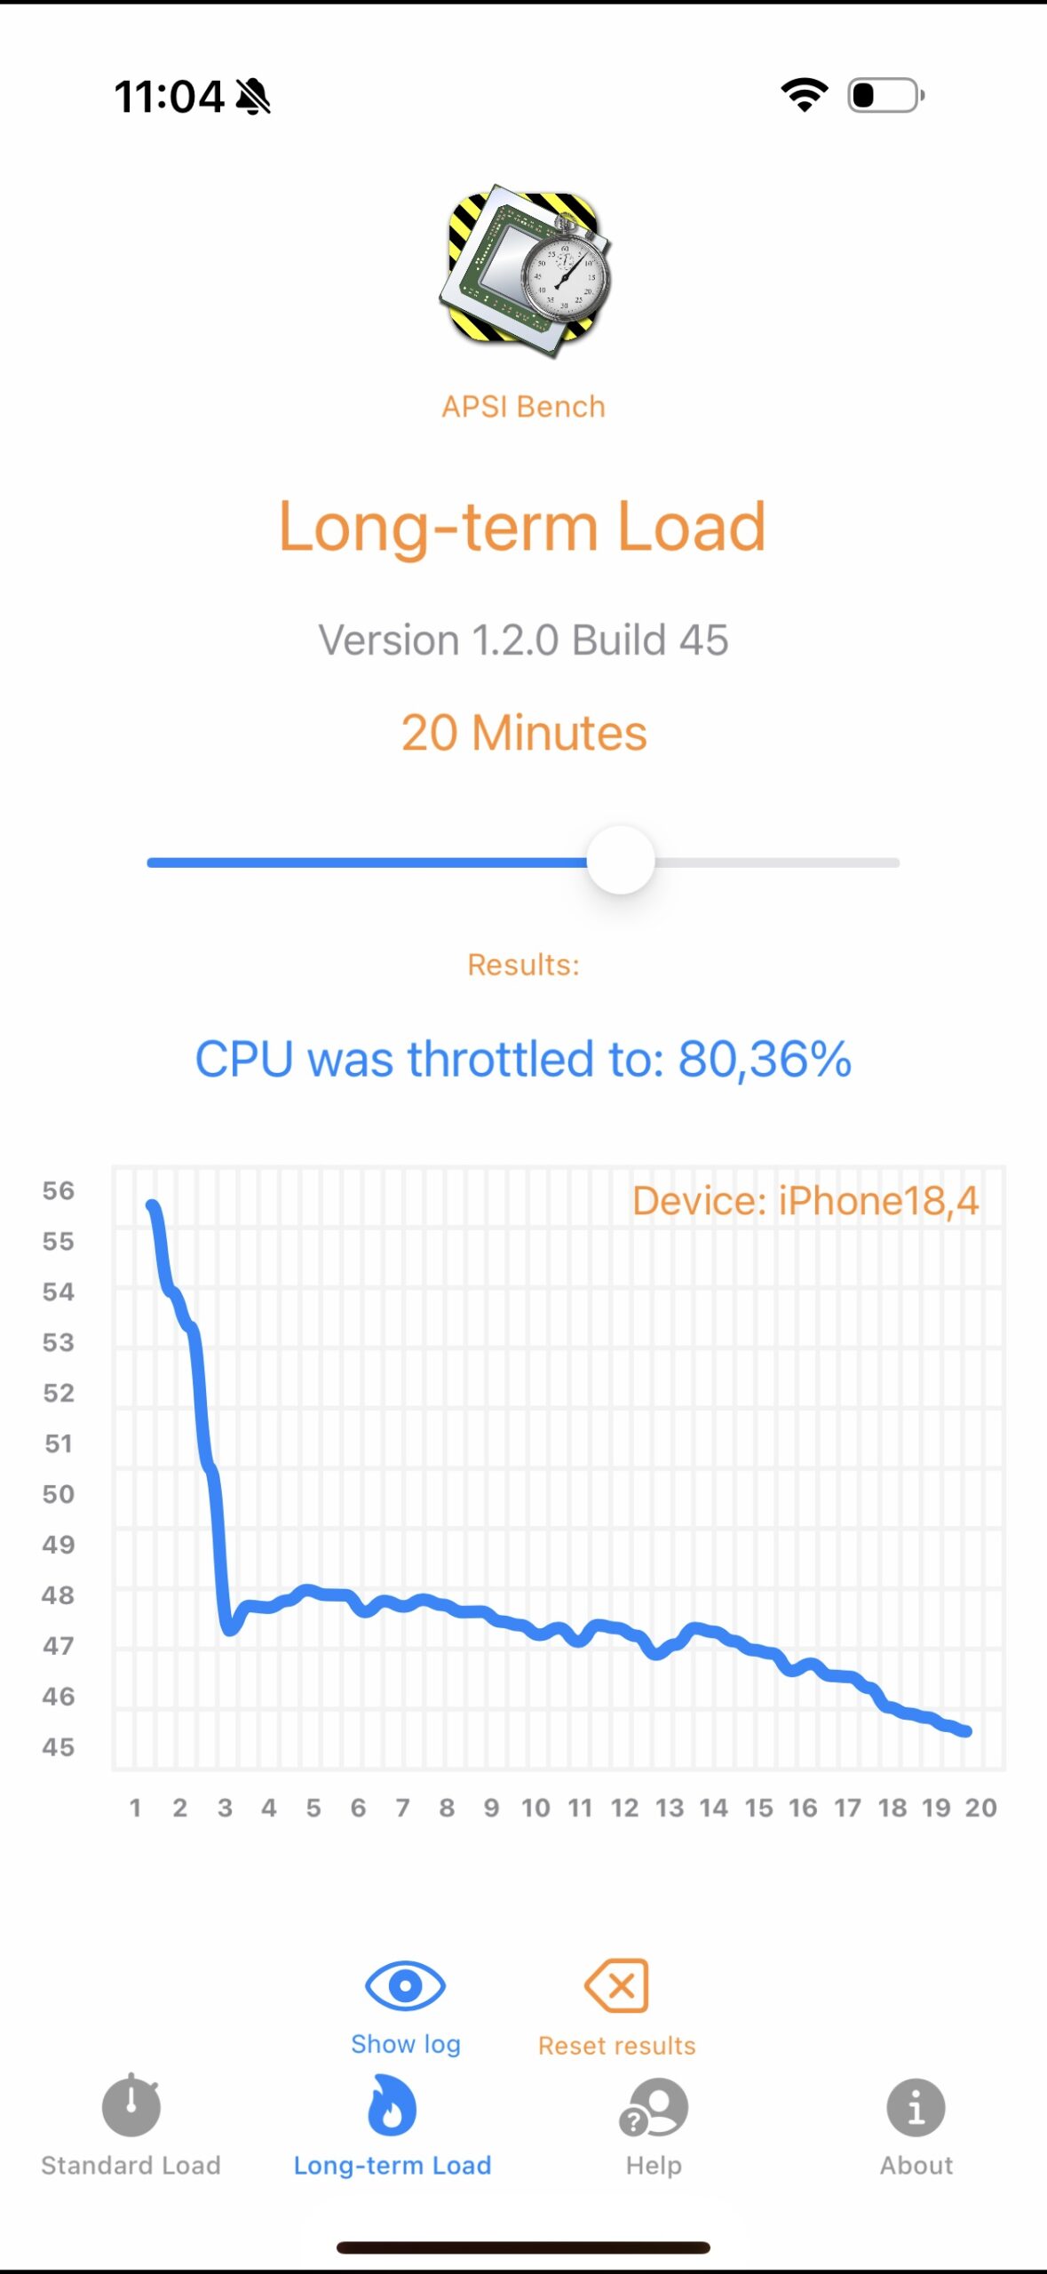Tap the Help tab label
Image resolution: width=1047 pixels, height=2274 pixels.
click(x=654, y=2166)
